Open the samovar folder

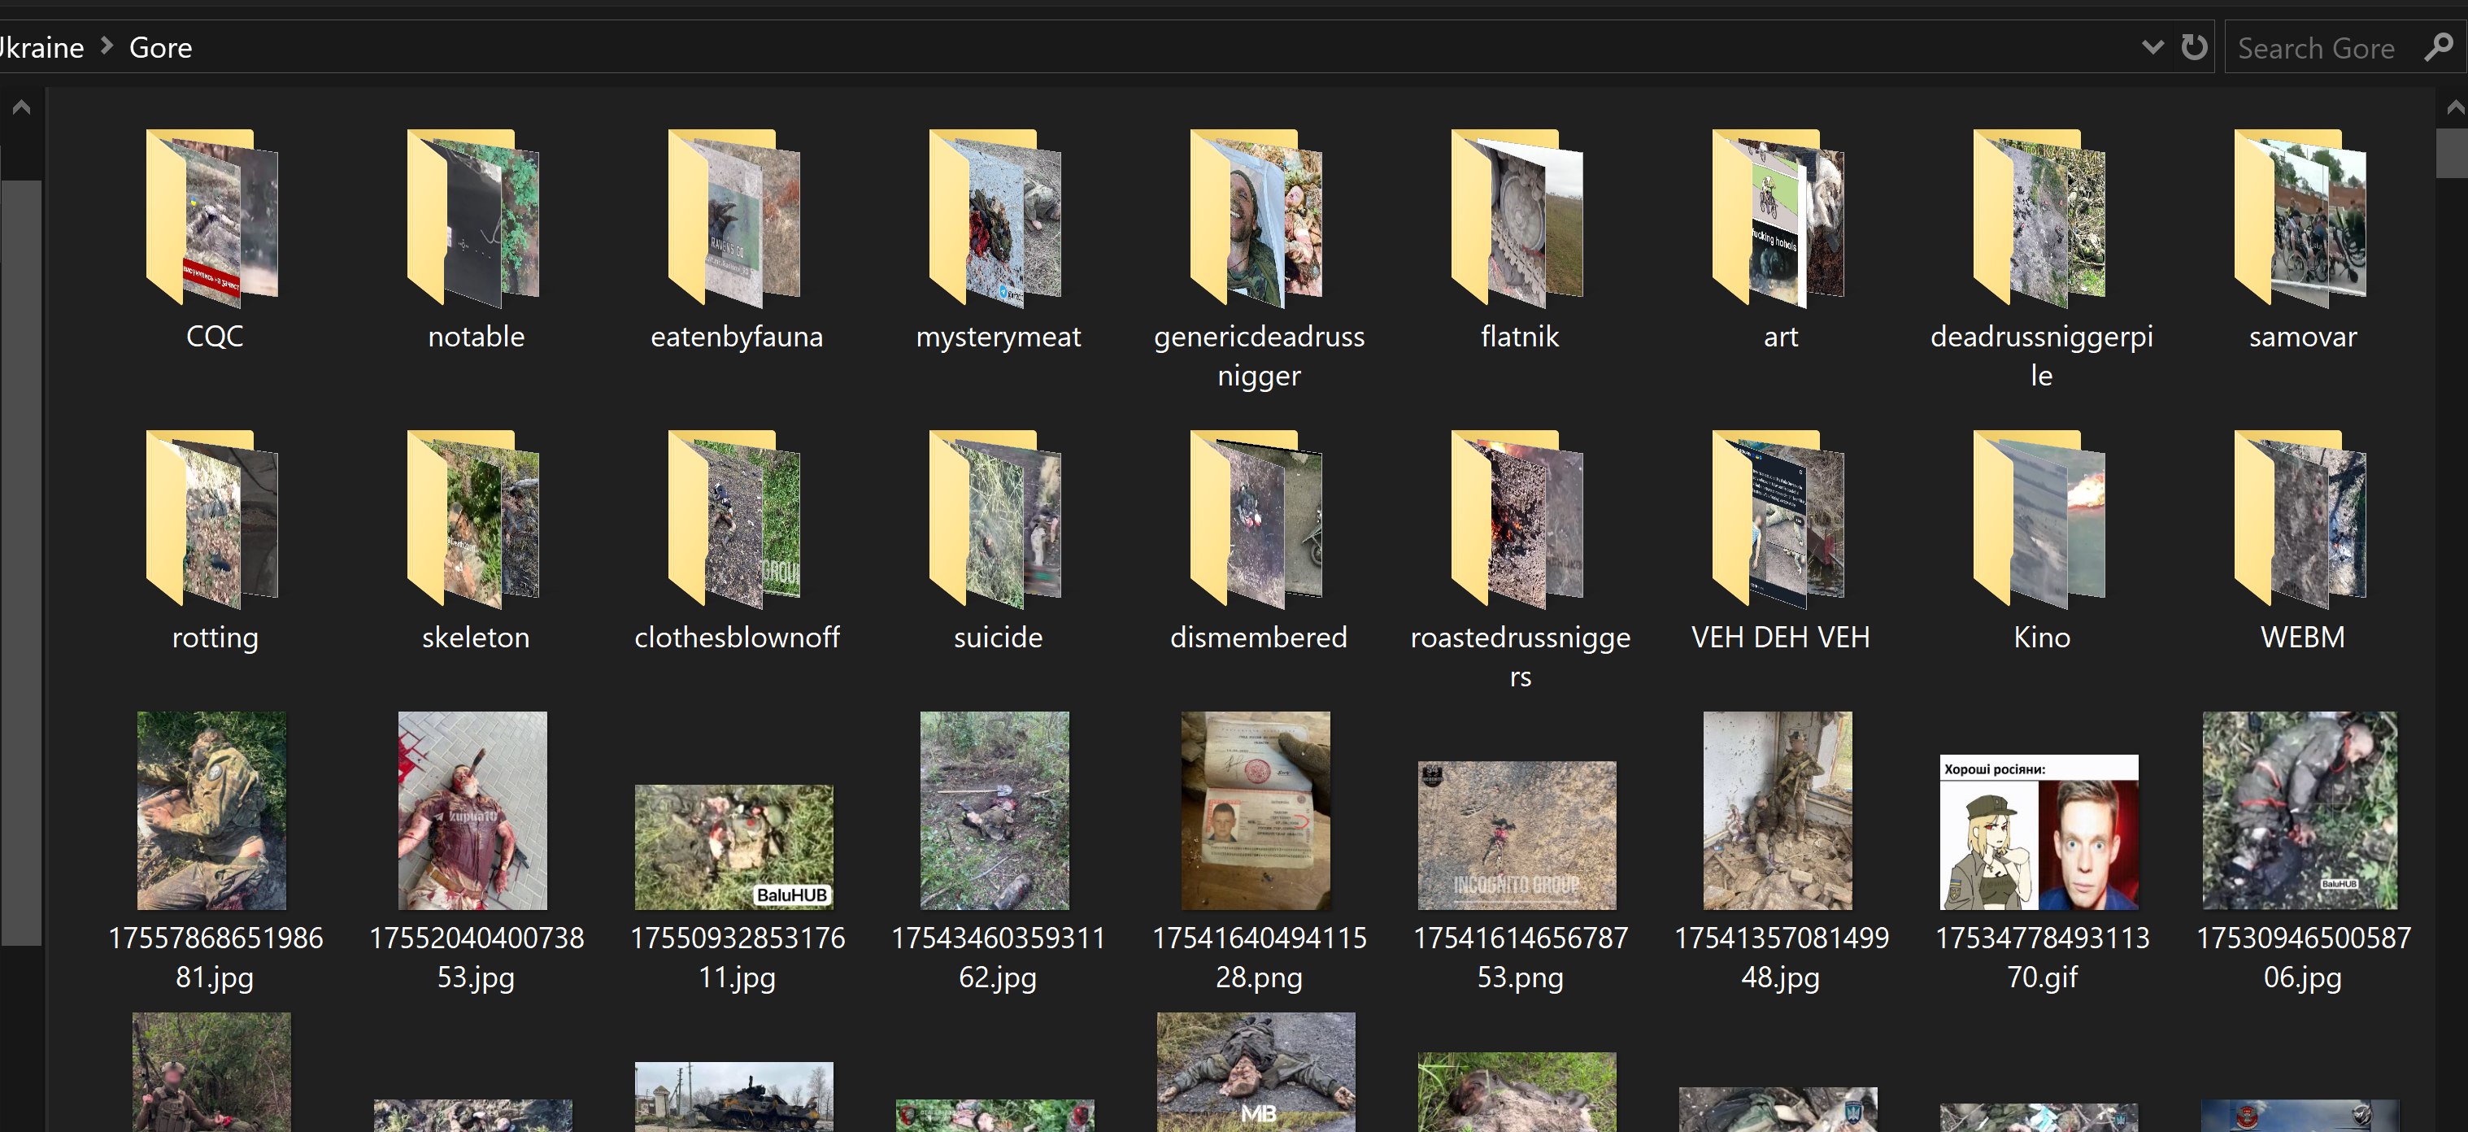click(x=2301, y=220)
